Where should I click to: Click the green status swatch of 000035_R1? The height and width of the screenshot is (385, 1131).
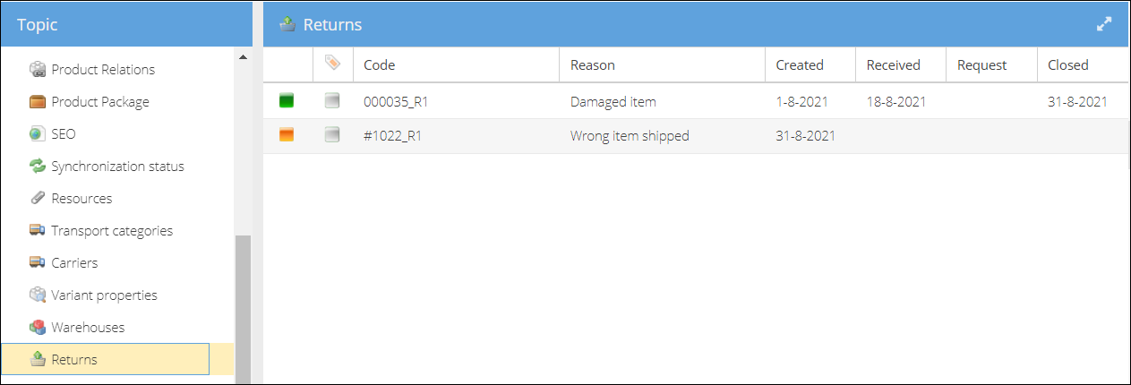287,101
